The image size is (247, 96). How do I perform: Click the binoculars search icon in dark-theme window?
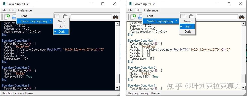tap(116, 17)
